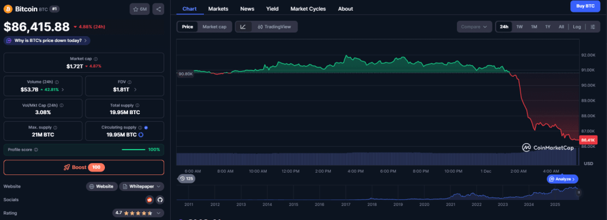Toggle Log scale on chart
607x220 pixels.
click(577, 27)
